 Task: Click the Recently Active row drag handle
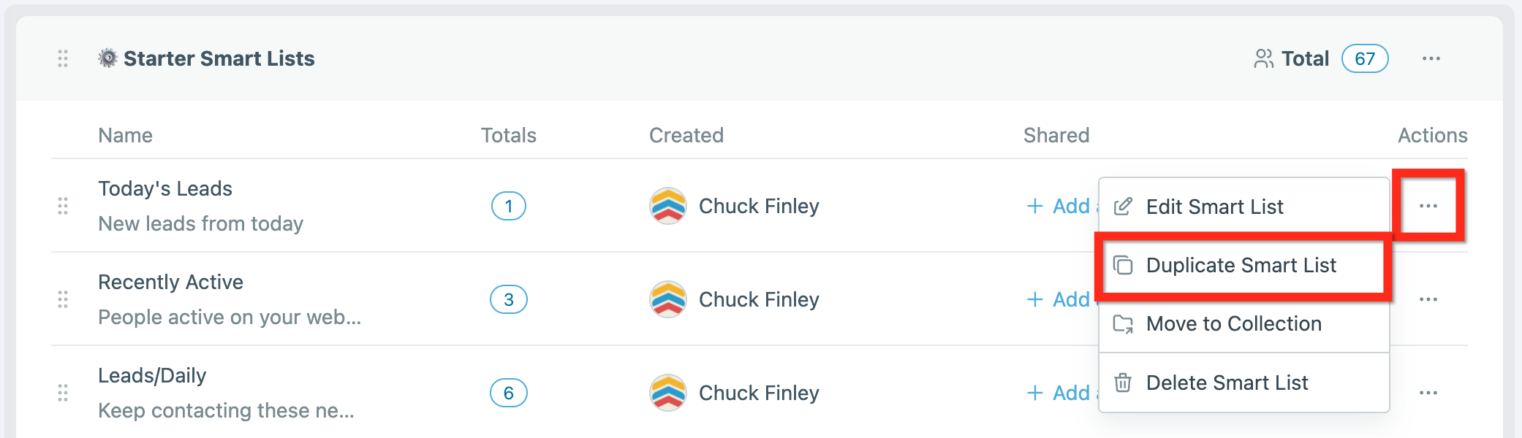click(63, 299)
